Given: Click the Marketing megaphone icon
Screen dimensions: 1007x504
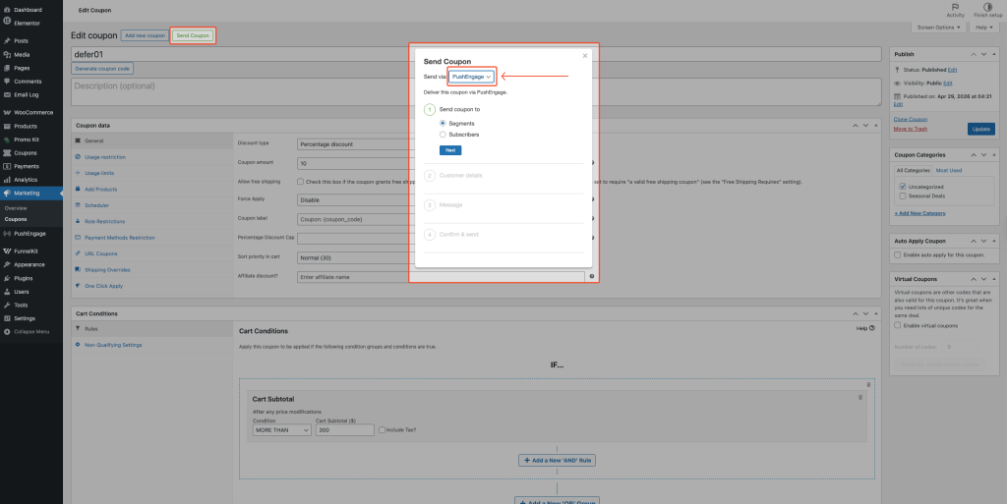Looking at the screenshot, I should pyautogui.click(x=7, y=193).
